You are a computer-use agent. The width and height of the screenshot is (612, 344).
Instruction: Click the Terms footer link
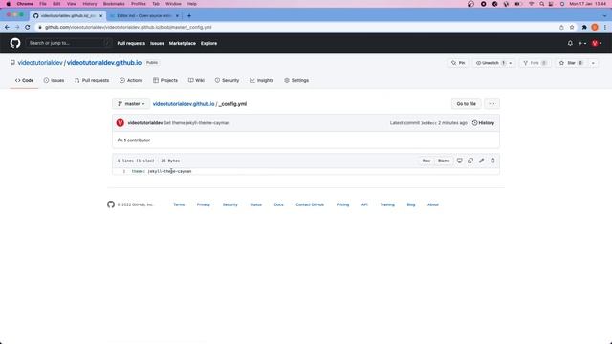tap(179, 204)
